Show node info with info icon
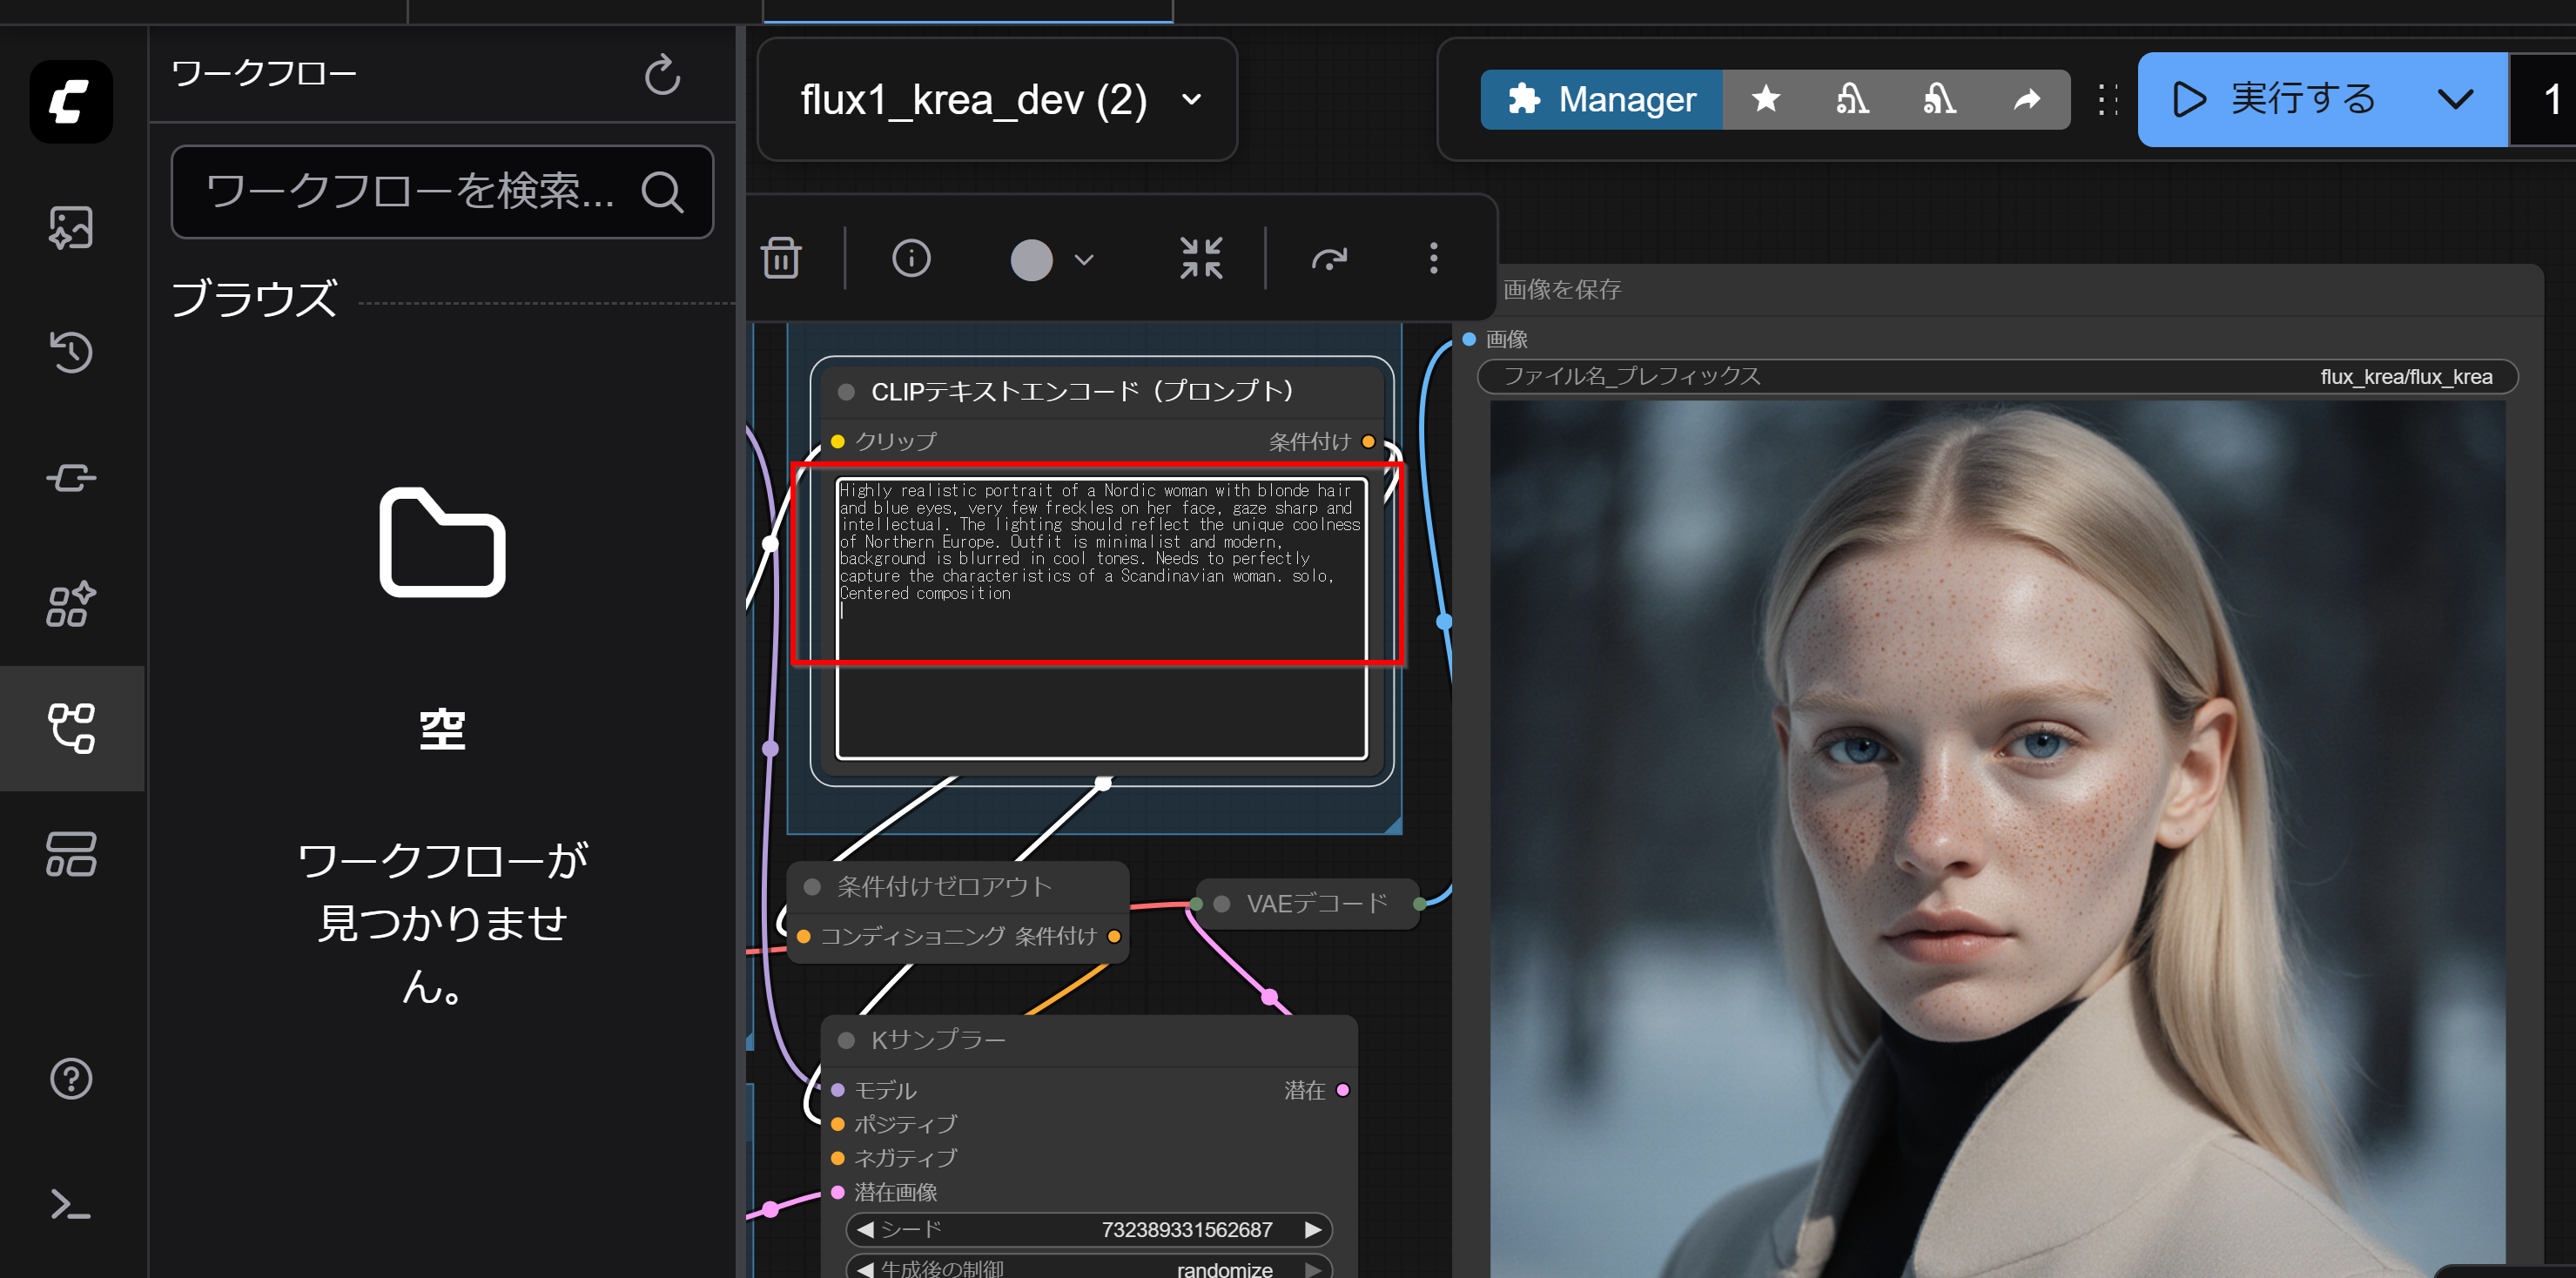This screenshot has height=1278, width=2576. point(910,258)
